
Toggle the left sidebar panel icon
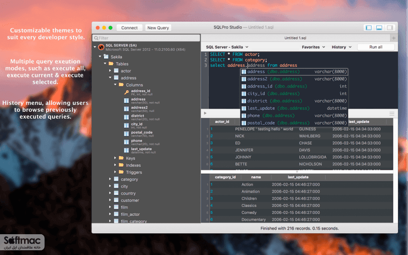[368, 27]
